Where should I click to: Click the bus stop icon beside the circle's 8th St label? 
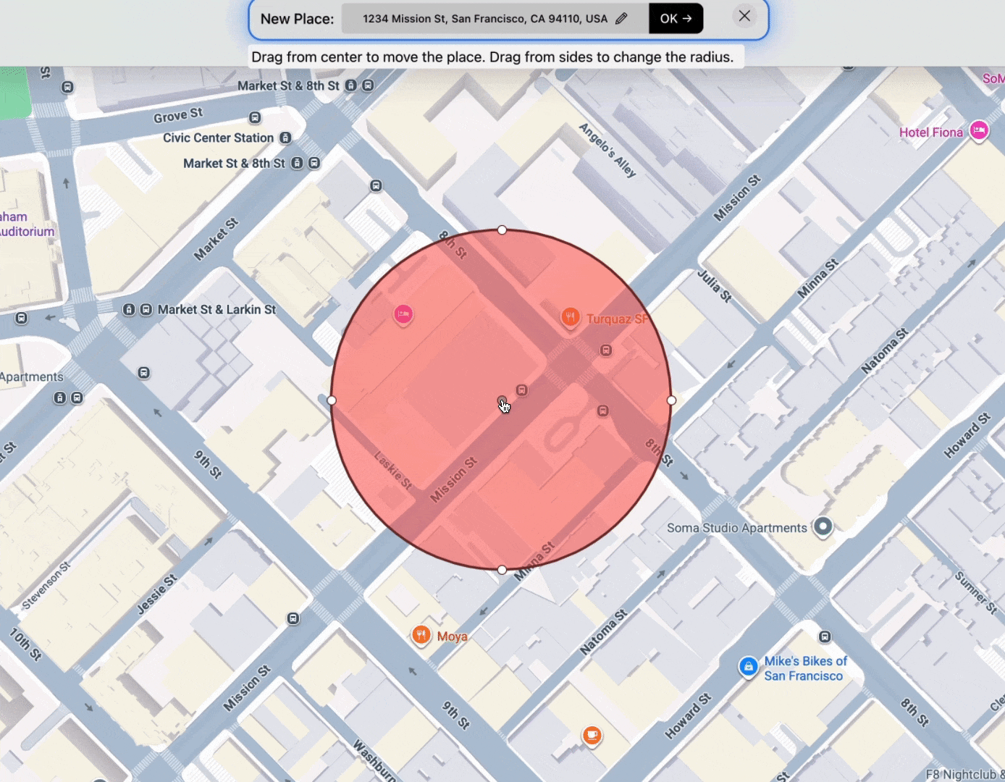[x=602, y=411]
